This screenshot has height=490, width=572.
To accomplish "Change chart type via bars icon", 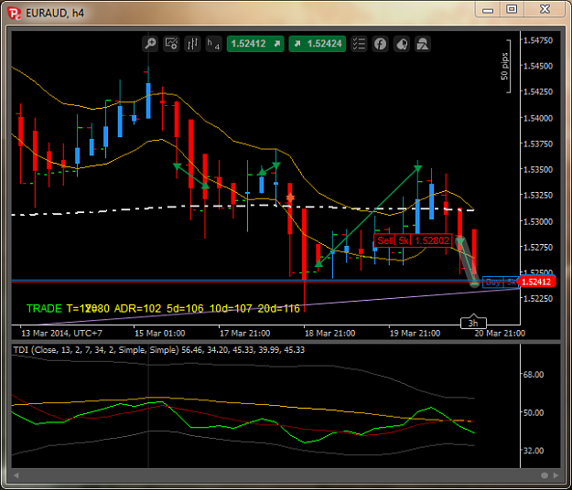I will tap(192, 44).
